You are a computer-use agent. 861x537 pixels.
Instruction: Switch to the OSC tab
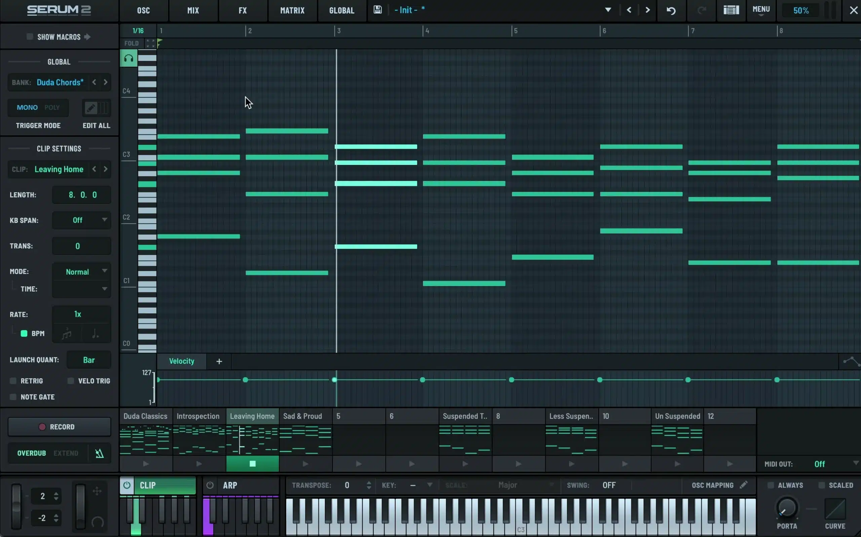click(143, 10)
